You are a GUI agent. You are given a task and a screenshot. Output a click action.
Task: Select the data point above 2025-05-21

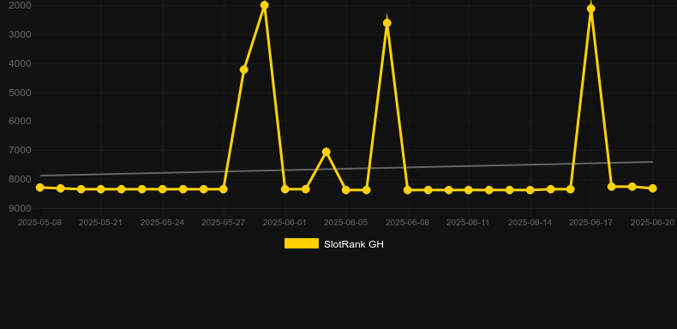pyautogui.click(x=100, y=189)
